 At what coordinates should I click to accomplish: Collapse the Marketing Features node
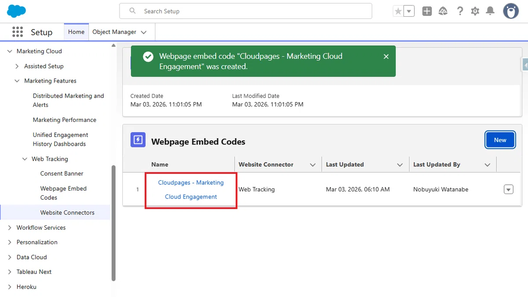tap(17, 81)
